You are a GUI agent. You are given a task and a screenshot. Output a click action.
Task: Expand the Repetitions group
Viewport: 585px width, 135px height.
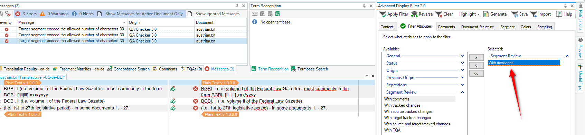tap(462, 85)
